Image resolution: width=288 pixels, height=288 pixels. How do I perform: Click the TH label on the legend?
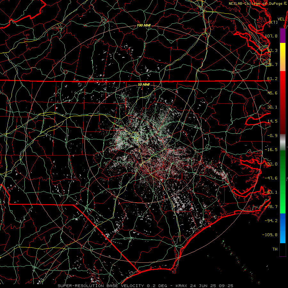(x=275, y=249)
